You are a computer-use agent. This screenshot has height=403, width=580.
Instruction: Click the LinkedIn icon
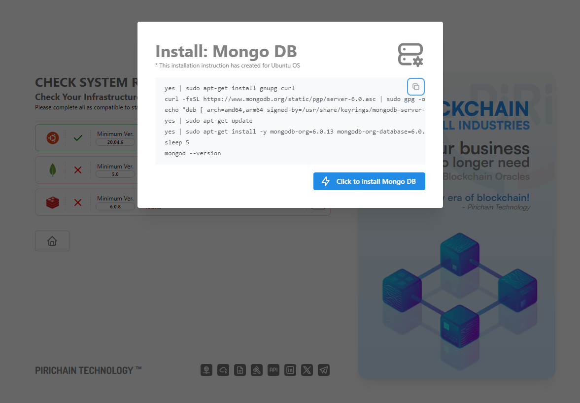coord(290,370)
